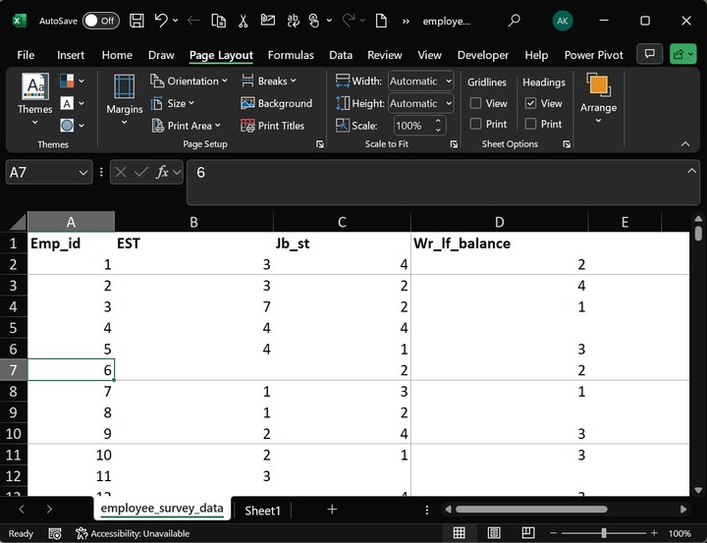Open the Orientation dropdown

[x=186, y=81]
